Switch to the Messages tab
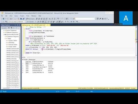This screenshot has height=104, width=138. pos(32,60)
